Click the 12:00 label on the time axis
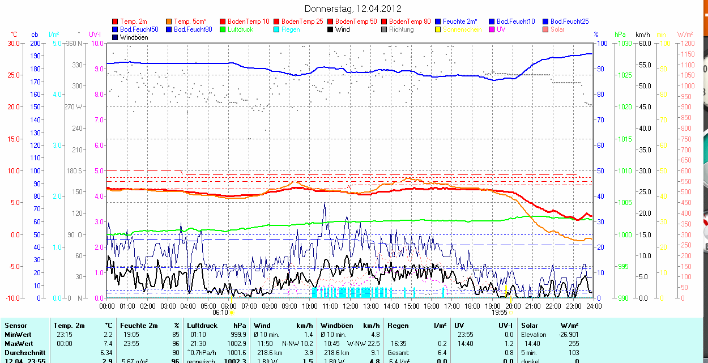The width and height of the screenshot is (708, 363). 350,306
